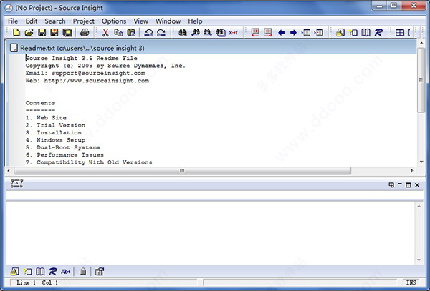The height and width of the screenshot is (291, 430).
Task: Click the window grid icon on the main toolbar
Action: click(x=400, y=33)
